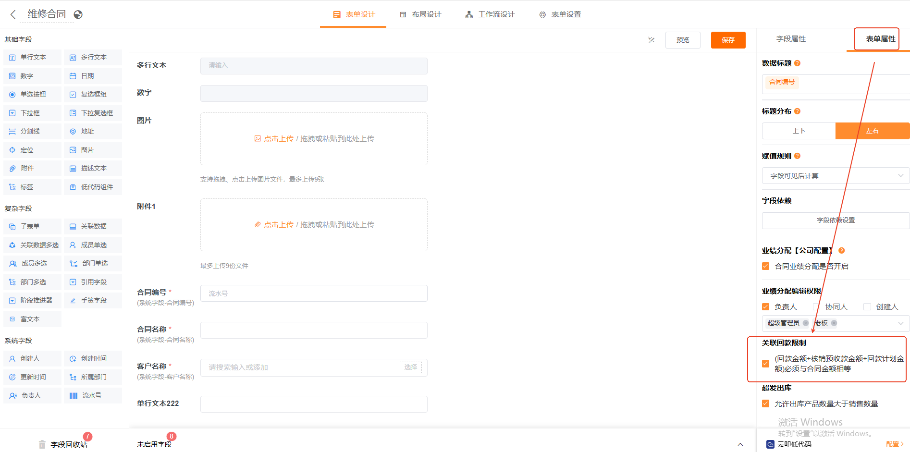Click the magic wand icon near 预览
Image resolution: width=910 pixels, height=452 pixels.
651,40
